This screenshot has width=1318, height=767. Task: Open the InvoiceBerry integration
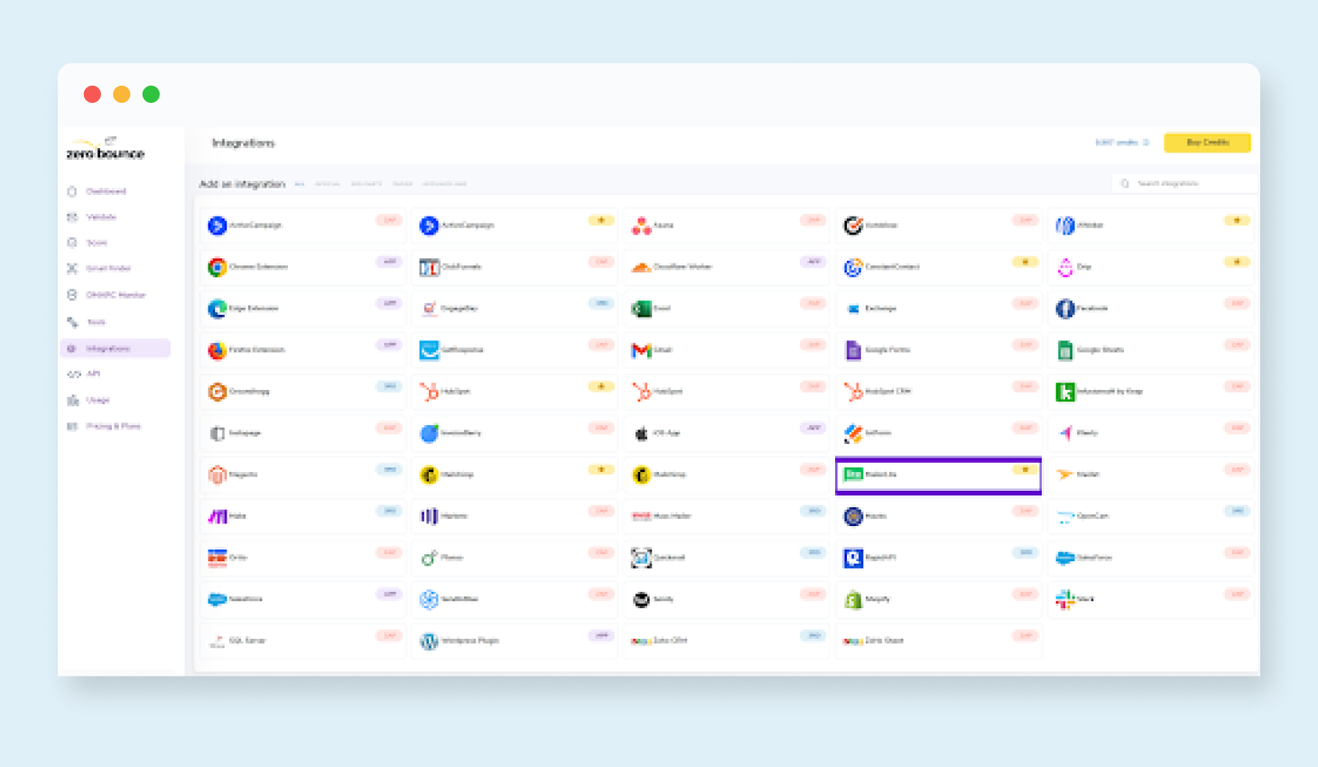(x=513, y=433)
